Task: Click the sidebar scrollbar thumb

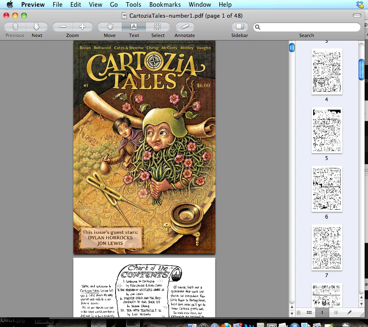Action: [x=361, y=70]
